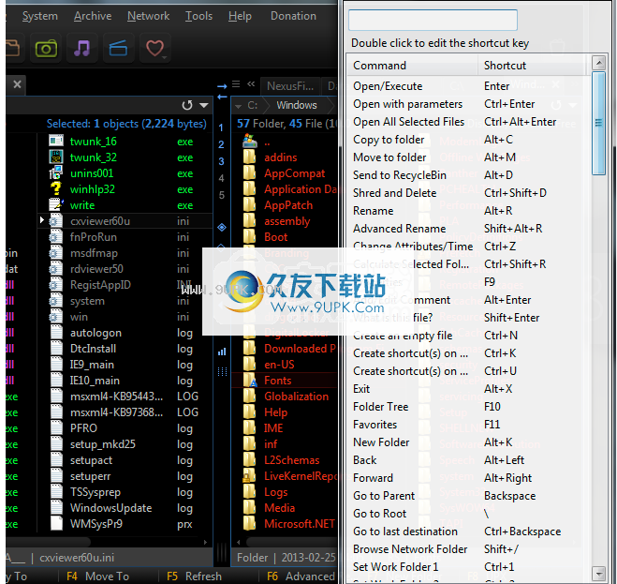
Task: Click the dotted grid icon in middle strip
Action: [x=222, y=371]
